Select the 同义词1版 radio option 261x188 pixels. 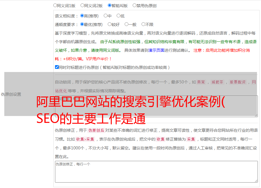pos(55,5)
